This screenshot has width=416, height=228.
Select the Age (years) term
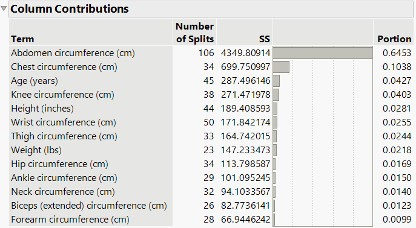point(35,81)
